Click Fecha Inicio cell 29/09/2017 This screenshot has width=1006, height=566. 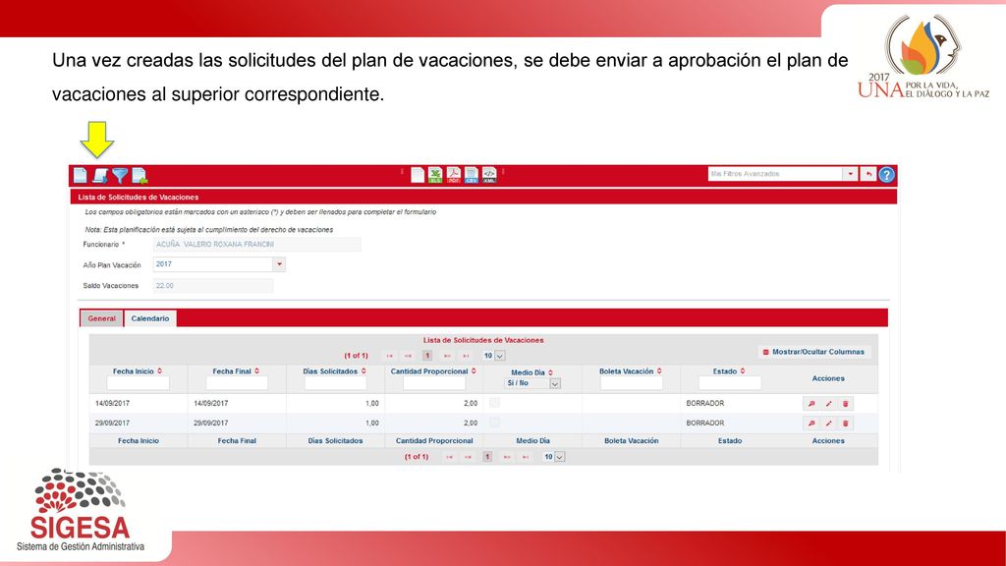112,424
